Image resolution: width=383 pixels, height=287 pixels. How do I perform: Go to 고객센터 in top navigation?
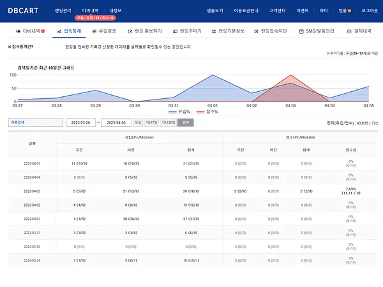coord(278,10)
